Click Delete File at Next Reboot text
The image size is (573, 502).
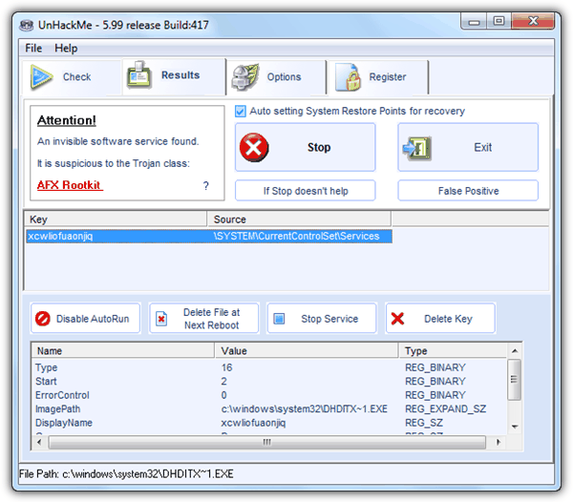pos(212,319)
